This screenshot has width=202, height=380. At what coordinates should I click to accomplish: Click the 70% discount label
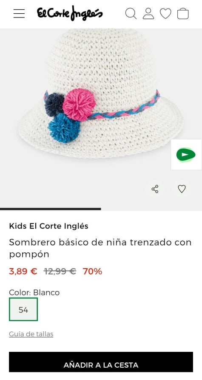(x=92, y=272)
